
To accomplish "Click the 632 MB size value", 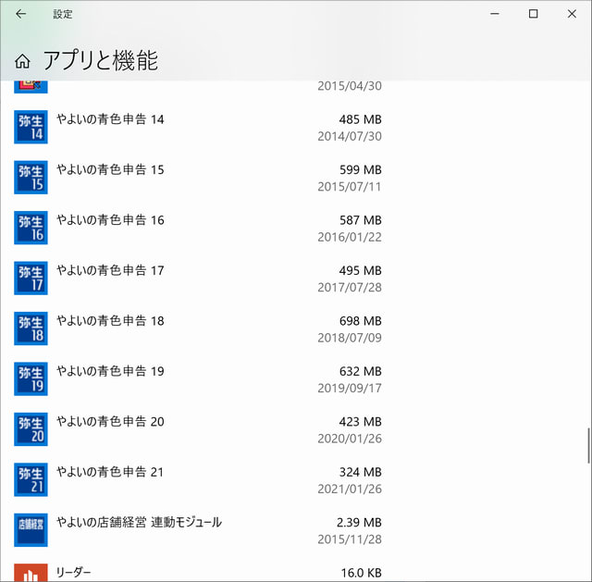I will 360,371.
